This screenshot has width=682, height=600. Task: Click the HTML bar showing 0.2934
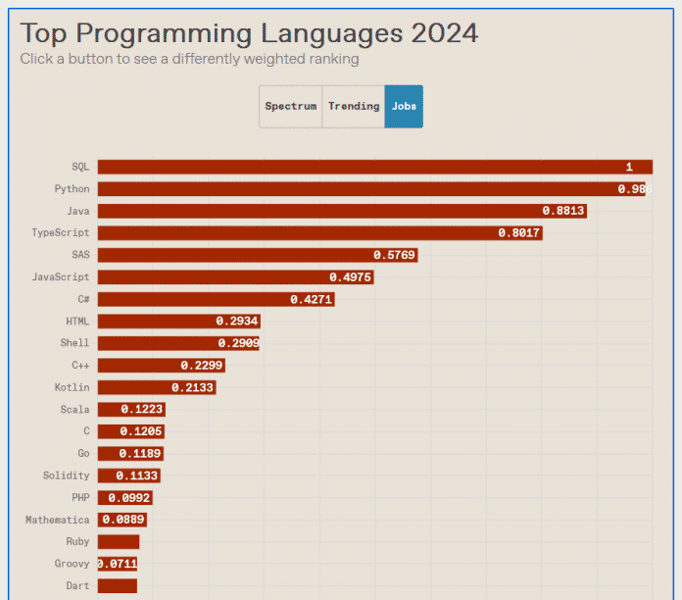179,322
